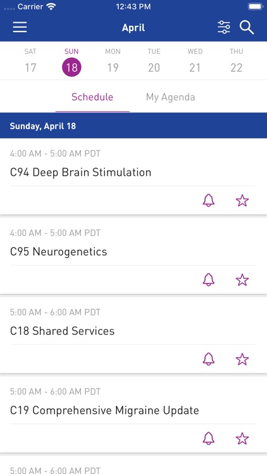Screen dimensions: 267x474
Task: Open the hamburger menu
Action: tap(20, 28)
